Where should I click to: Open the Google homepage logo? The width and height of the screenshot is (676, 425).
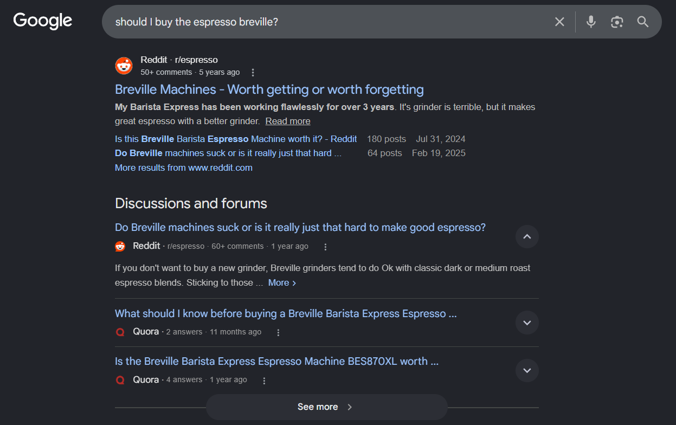(x=43, y=21)
